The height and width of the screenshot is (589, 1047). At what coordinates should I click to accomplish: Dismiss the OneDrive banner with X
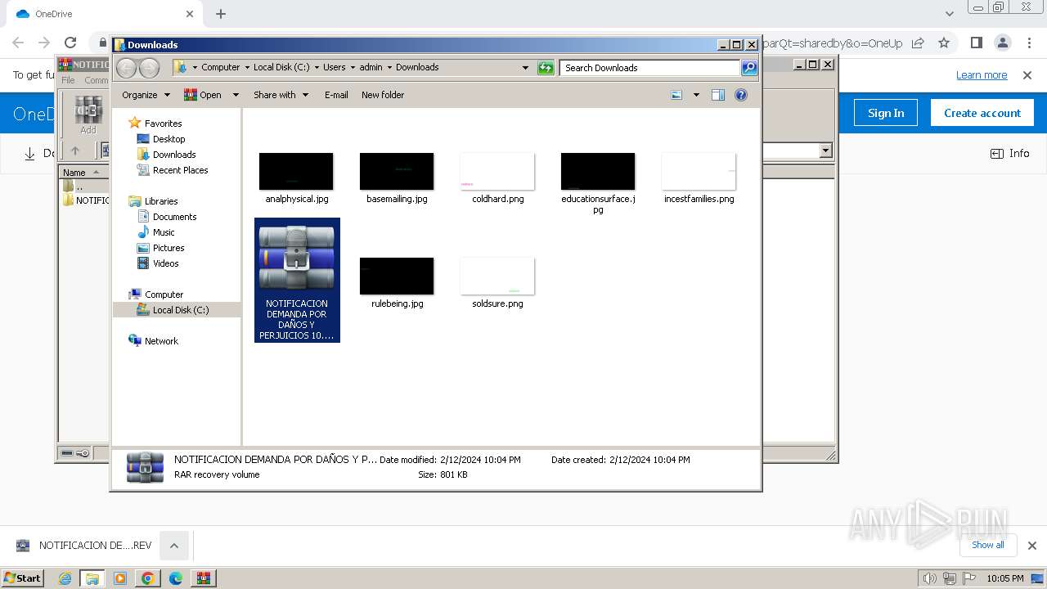[x=1027, y=75]
